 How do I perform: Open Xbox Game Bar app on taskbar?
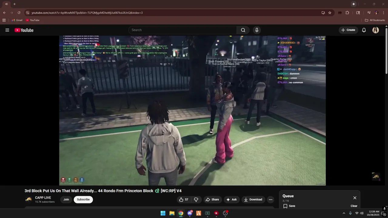point(207,213)
